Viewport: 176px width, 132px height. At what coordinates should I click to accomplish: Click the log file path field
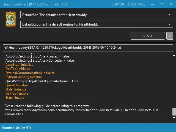pos(88,48)
